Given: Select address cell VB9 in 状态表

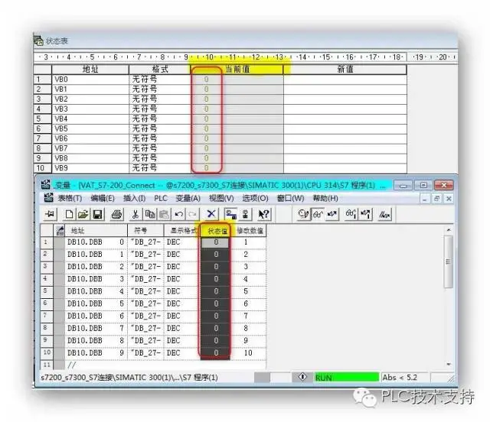Looking at the screenshot, I should pyautogui.click(x=90, y=168).
